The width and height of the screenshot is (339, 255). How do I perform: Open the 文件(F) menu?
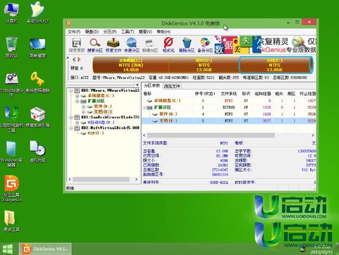click(74, 32)
